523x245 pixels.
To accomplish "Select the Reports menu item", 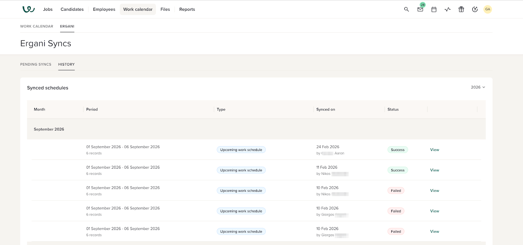I will [x=187, y=9].
